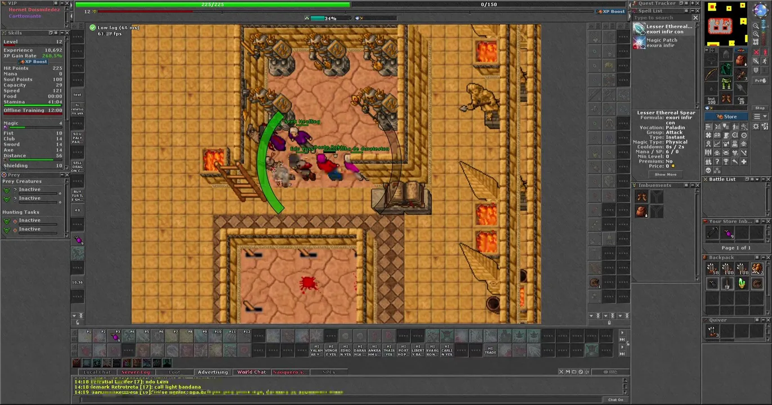Image resolution: width=772 pixels, height=405 pixels.
Task: Select the Magic Patch spell icon
Action: [639, 43]
